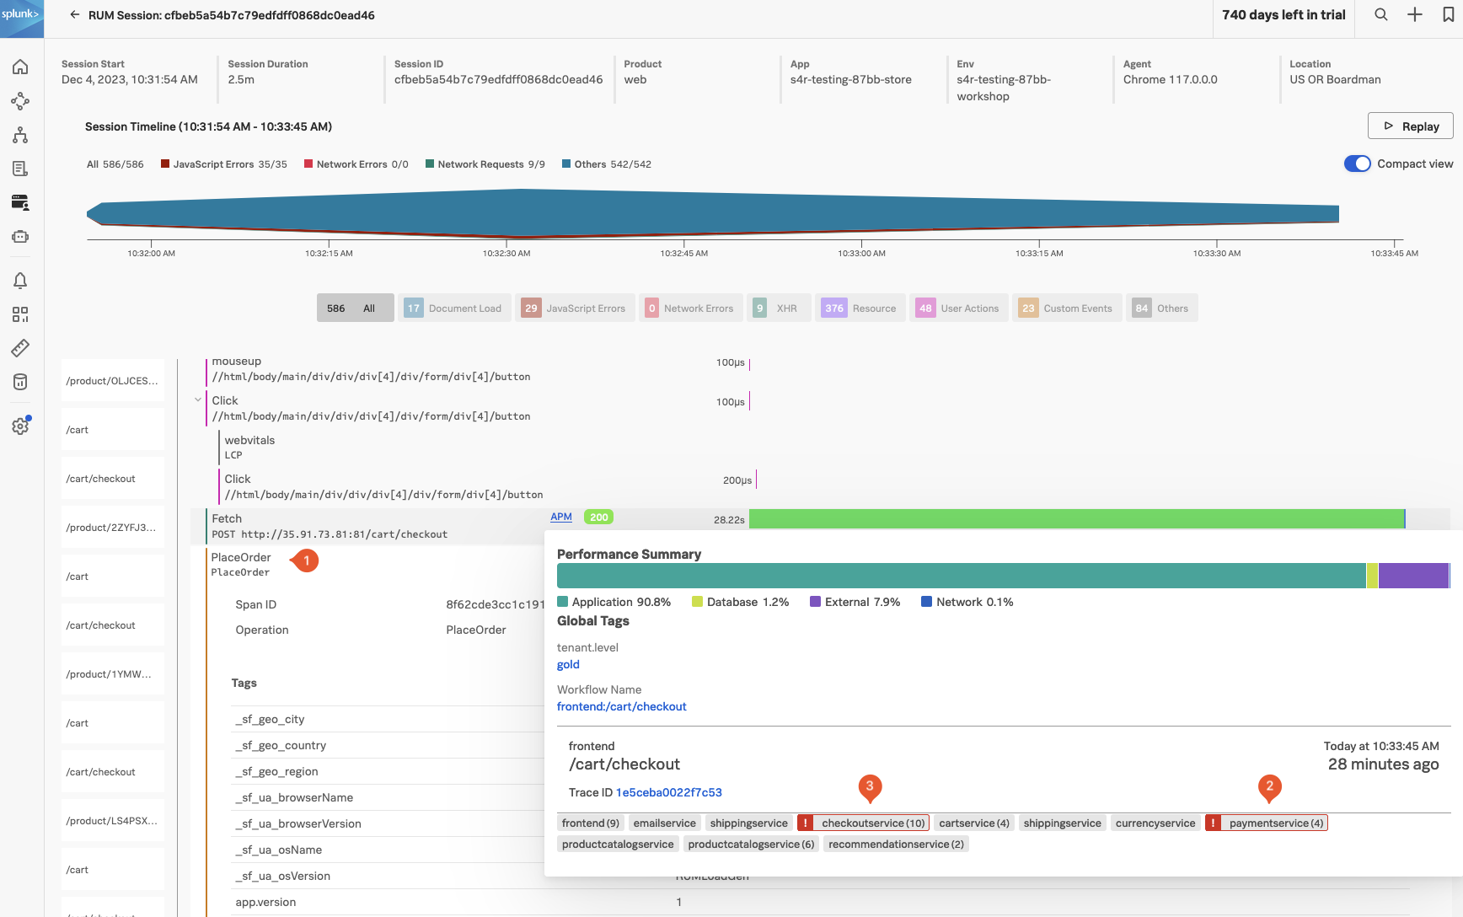The height and width of the screenshot is (917, 1463).
Task: Select the Document Load filter tab
Action: pos(454,308)
